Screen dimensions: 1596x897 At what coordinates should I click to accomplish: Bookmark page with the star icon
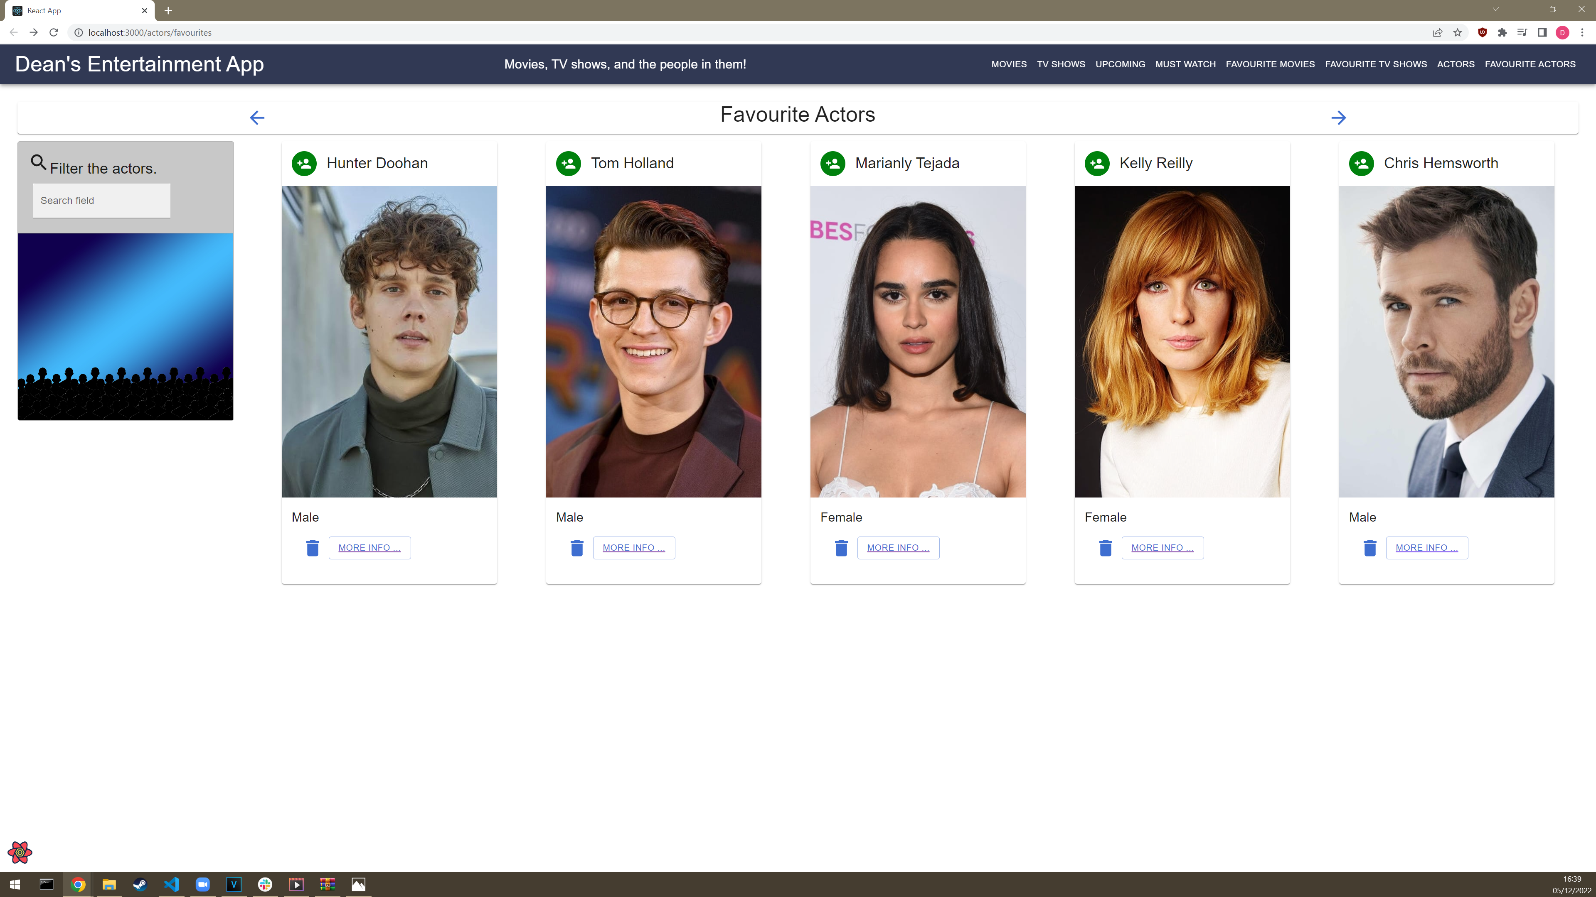click(1457, 33)
